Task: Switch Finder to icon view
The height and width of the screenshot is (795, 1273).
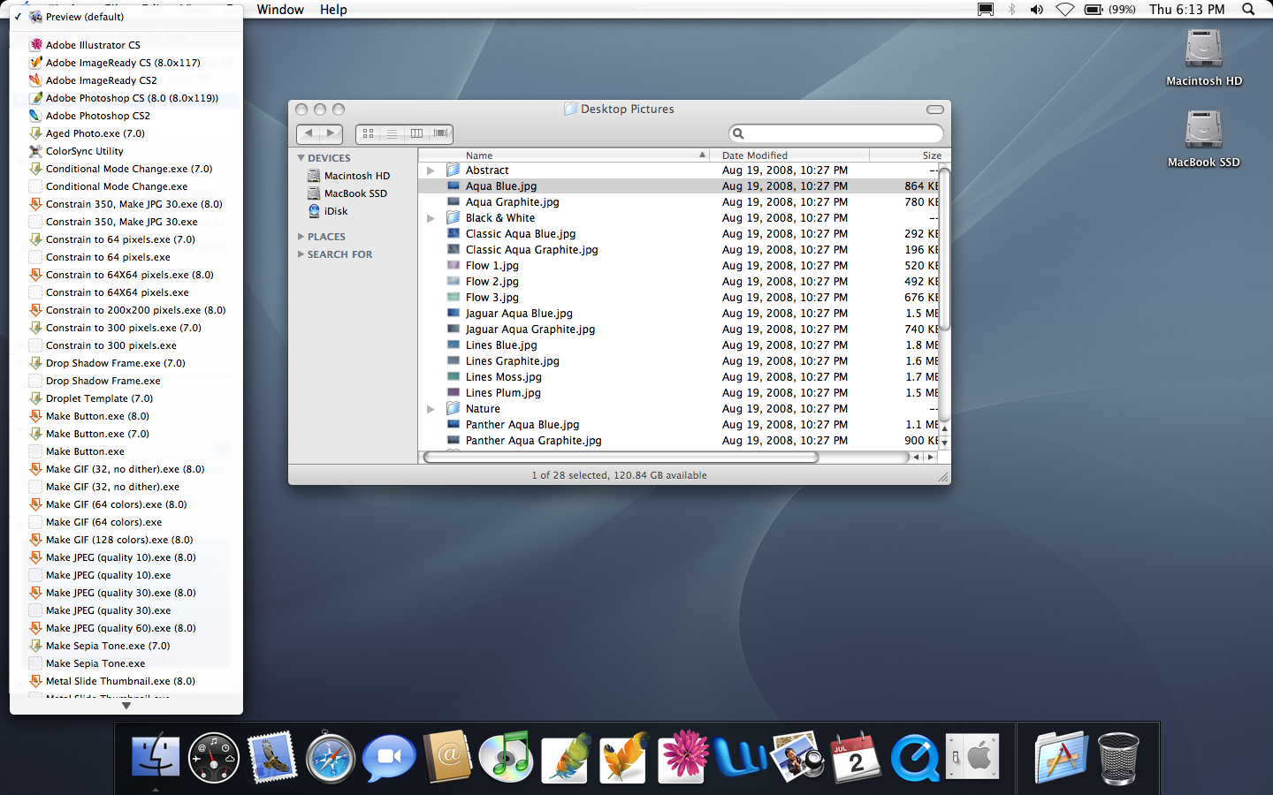Action: 368,133
